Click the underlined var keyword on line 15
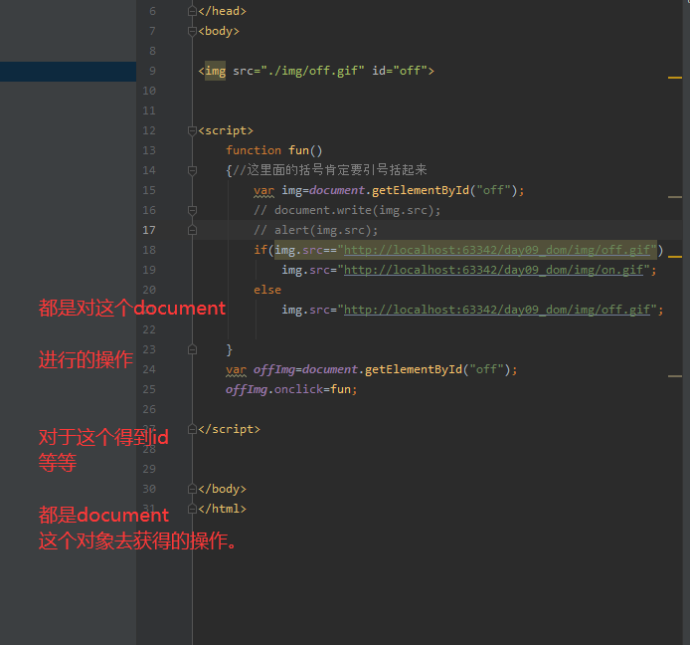The width and height of the screenshot is (690, 645). pyautogui.click(x=263, y=190)
